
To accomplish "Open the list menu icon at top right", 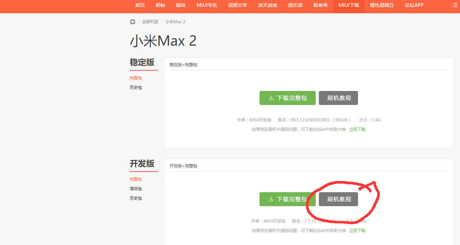I will pos(455,5).
